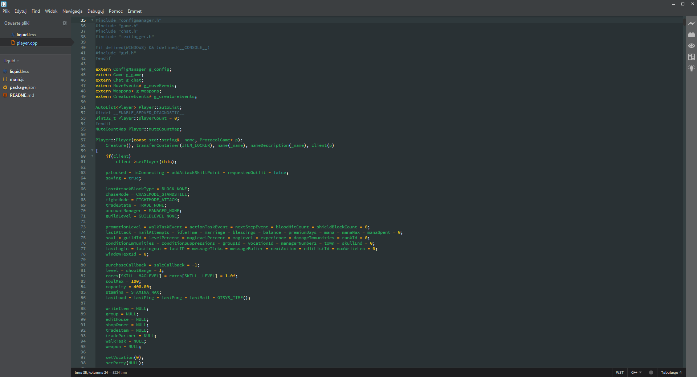Click the package.json gear icon in file tree
This screenshot has width=697, height=377.
point(5,87)
